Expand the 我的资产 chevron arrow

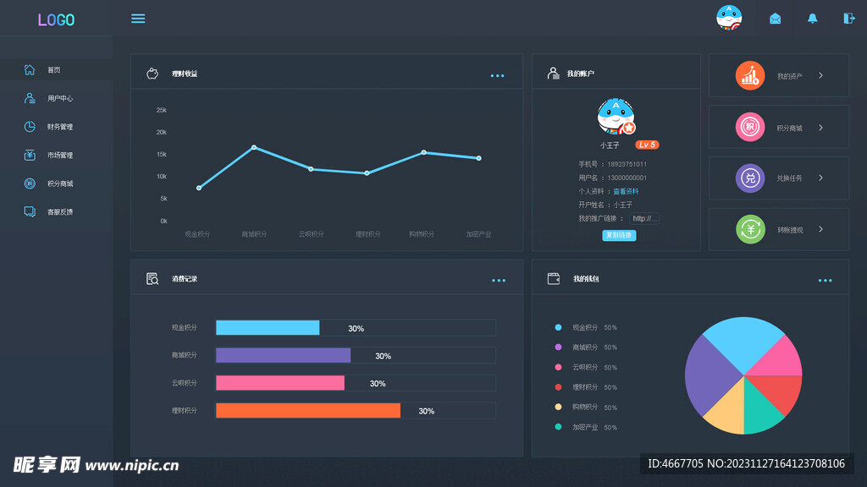coord(820,76)
